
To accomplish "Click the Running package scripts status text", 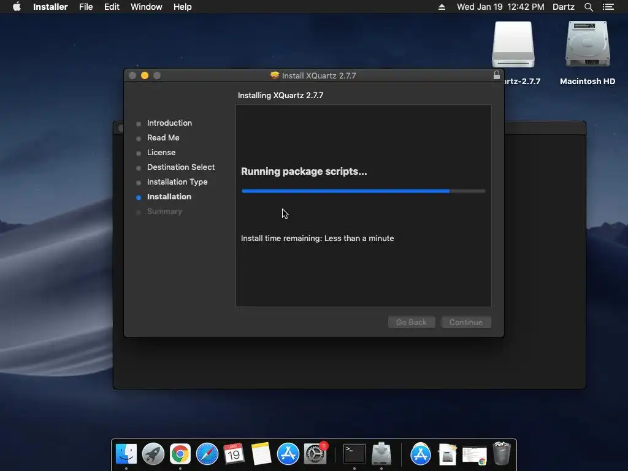I will click(304, 172).
